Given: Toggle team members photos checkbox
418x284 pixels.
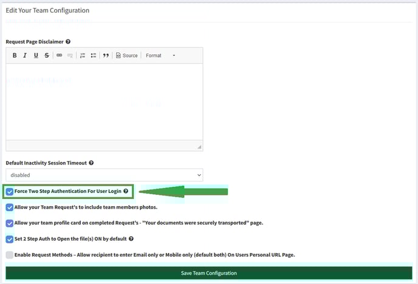Looking at the screenshot, I should tap(10, 208).
